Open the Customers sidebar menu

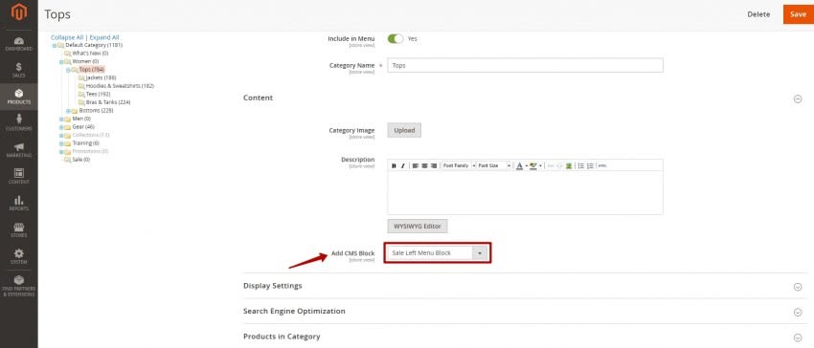coord(19,123)
